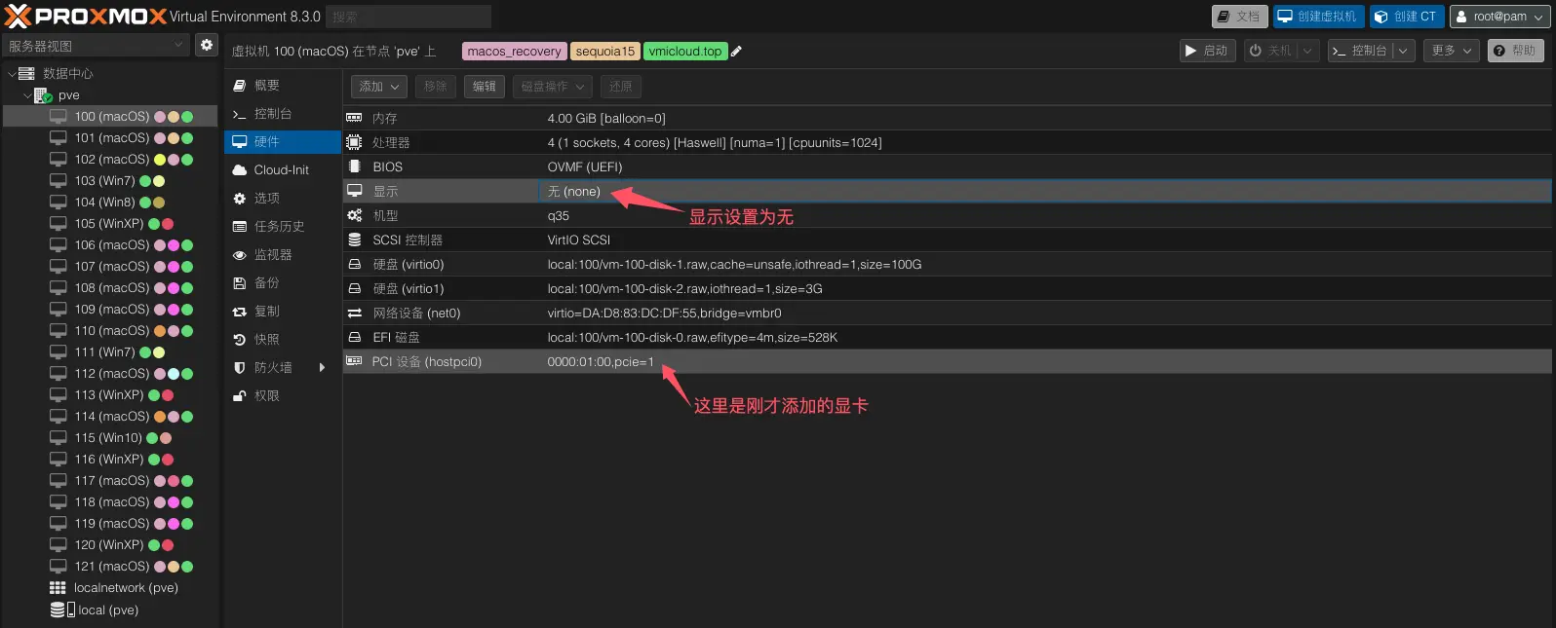Viewport: 1556px width, 628px height.
Task: Click the 关机 shutdown button
Action: pos(1271,51)
